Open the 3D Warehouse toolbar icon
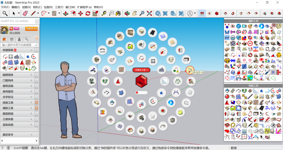Viewport: 283px width, 150px height. pyautogui.click(x=158, y=13)
